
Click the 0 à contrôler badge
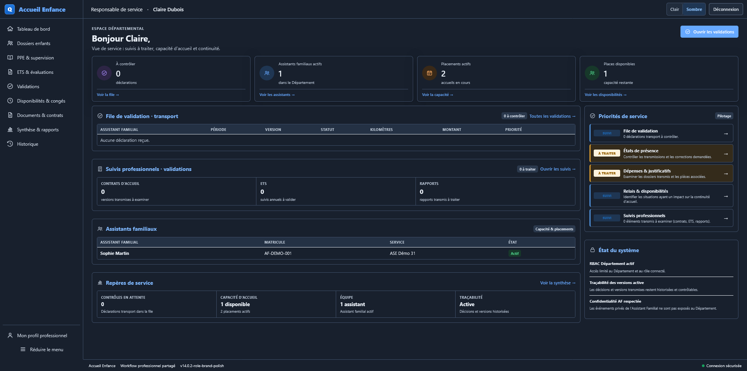pos(514,116)
